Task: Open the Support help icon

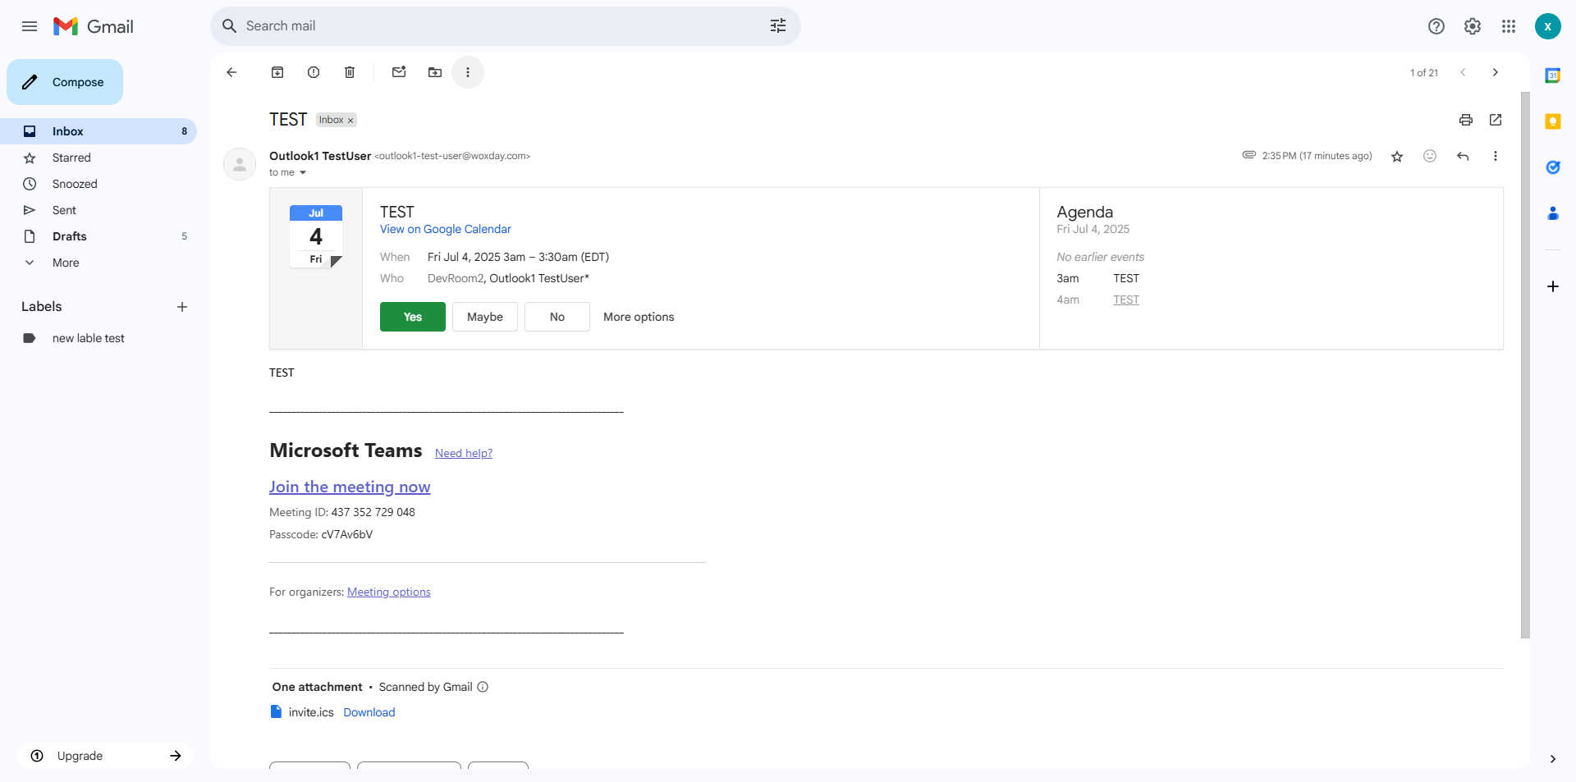Action: pos(1436,26)
